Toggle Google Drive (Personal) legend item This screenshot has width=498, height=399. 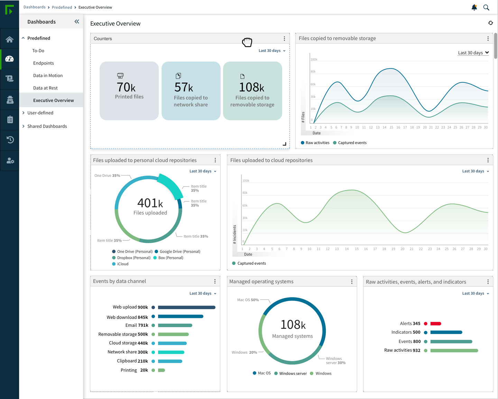point(177,251)
